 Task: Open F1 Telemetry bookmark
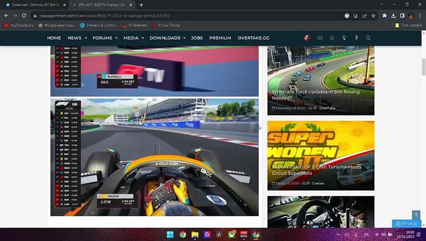tap(135, 25)
